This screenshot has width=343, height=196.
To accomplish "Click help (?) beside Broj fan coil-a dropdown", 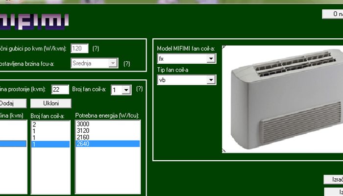I will pyautogui.click(x=139, y=89).
